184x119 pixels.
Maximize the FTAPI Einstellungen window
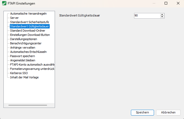point(166,3)
